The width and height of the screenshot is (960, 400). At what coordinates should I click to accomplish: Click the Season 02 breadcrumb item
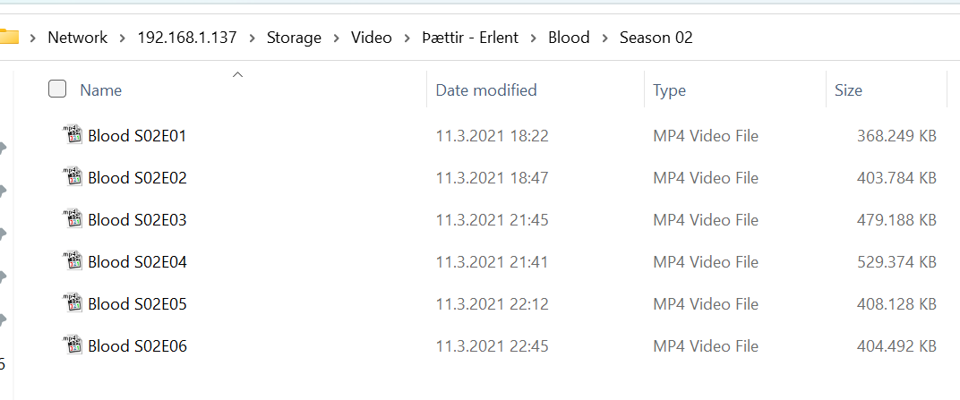(656, 38)
